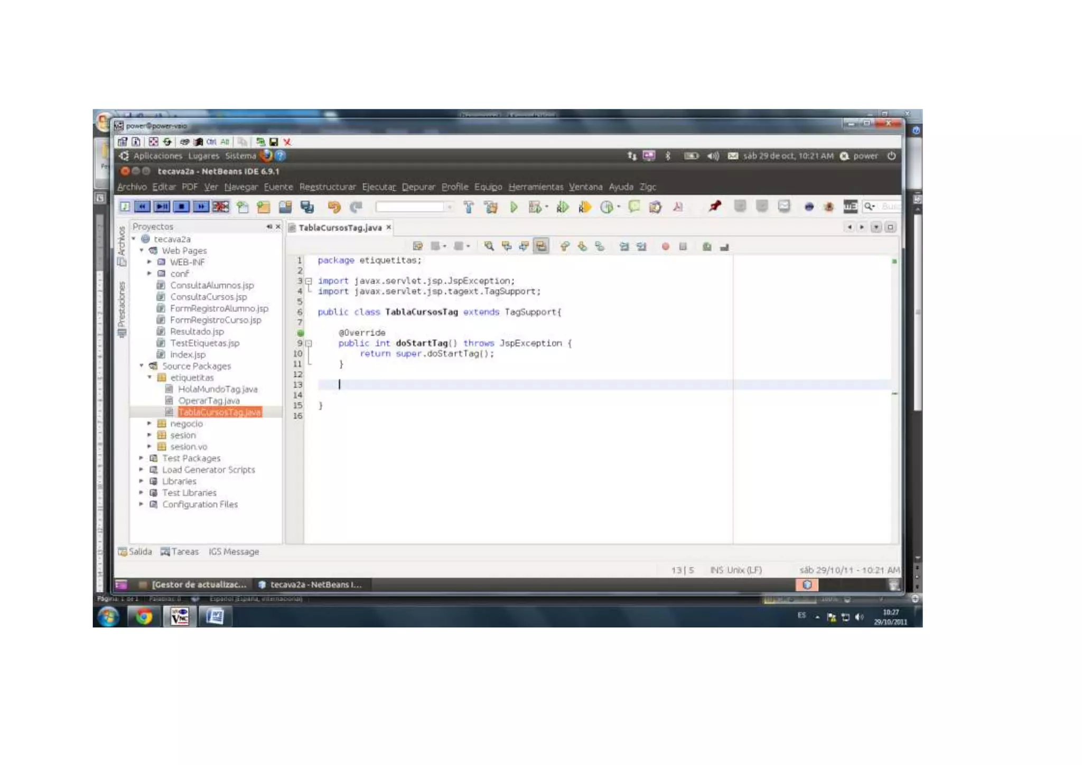Image resolution: width=1082 pixels, height=765 pixels.
Task: Click the Undo arrow in toolbar
Action: [334, 207]
